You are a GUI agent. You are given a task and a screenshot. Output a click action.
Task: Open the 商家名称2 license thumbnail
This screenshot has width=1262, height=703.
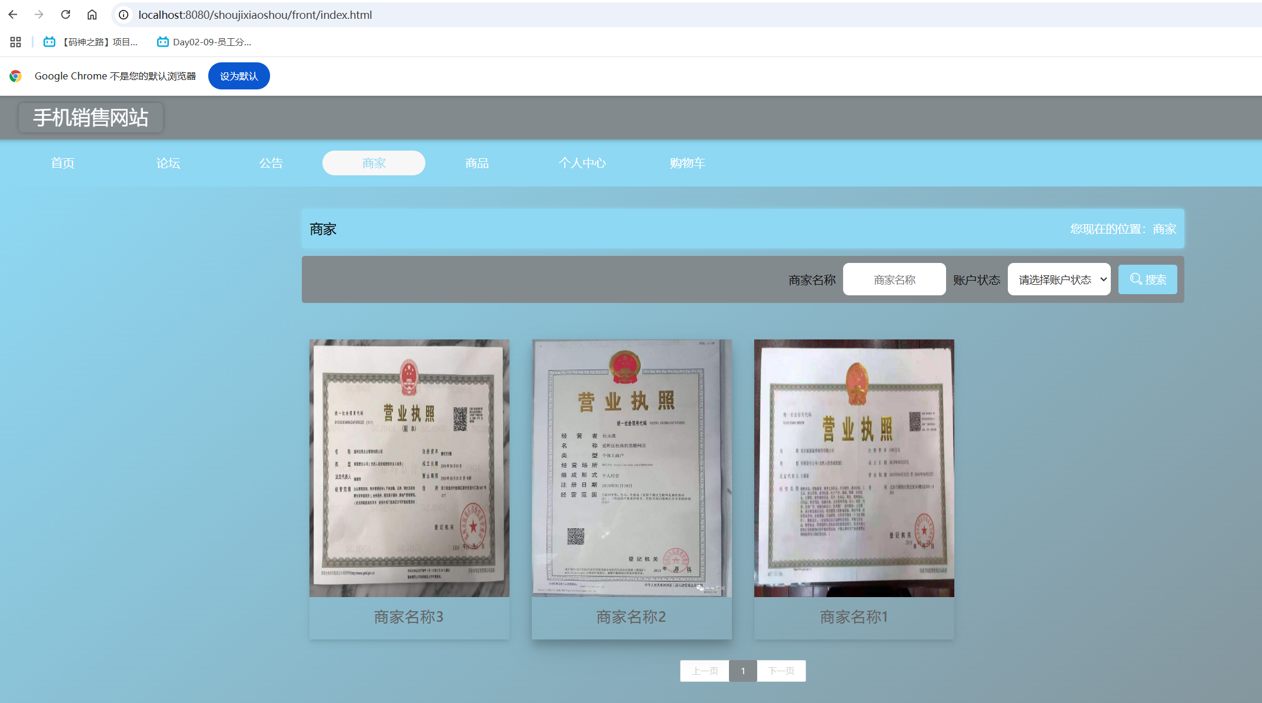coord(631,468)
